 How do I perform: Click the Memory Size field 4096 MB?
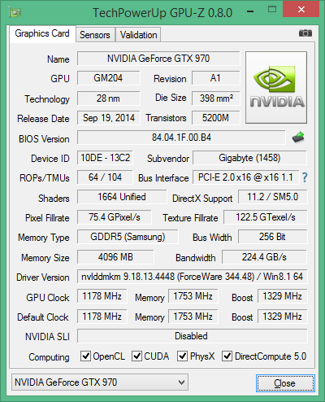click(x=115, y=257)
